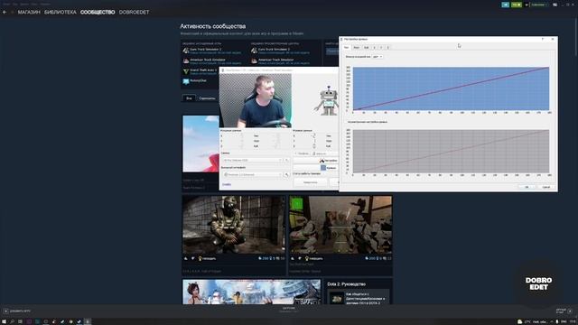The image size is (578, 325).
Task: Open friends and chat icon at bottom right
Action: click(570, 311)
